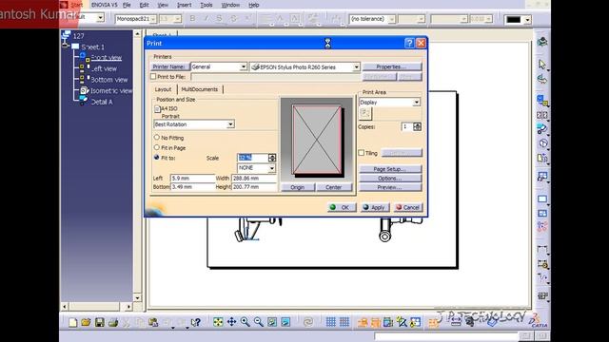
Task: Save drawing with the floppy disk icon
Action: click(x=99, y=322)
